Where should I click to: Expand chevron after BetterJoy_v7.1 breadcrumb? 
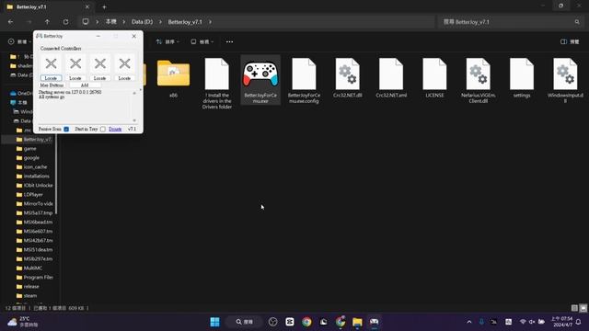pos(210,22)
